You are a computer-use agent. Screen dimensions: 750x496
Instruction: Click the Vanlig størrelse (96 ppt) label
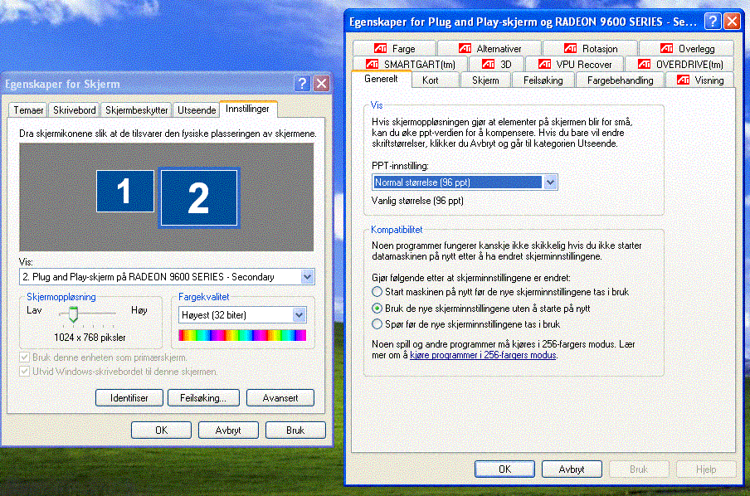click(417, 201)
